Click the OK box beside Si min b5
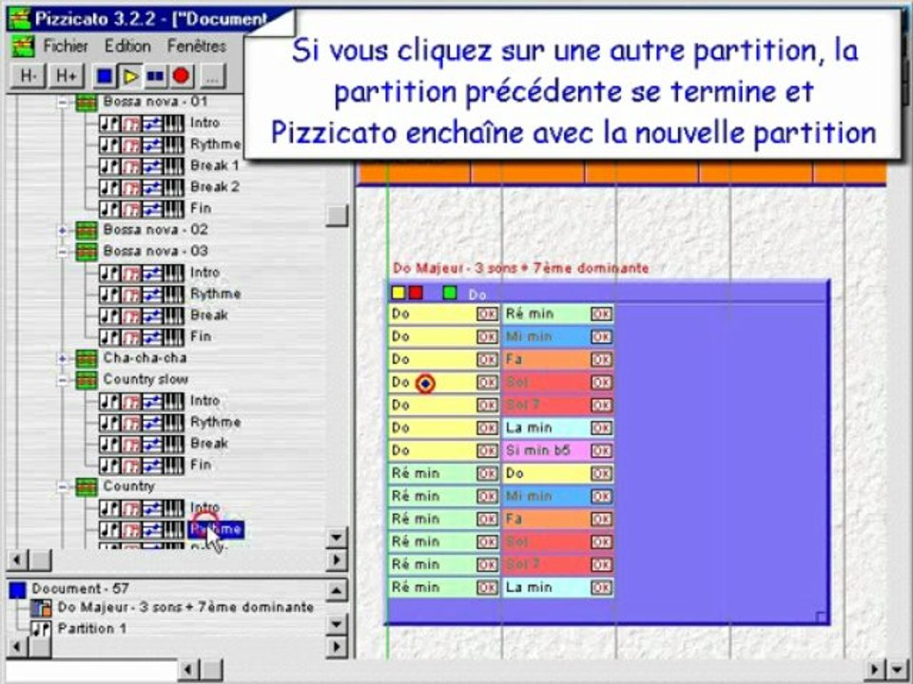913x684 pixels. point(601,450)
